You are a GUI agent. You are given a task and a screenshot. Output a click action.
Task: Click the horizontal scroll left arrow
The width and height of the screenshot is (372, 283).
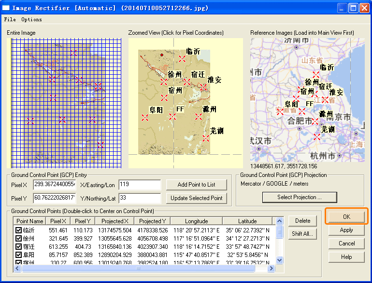(17, 269)
